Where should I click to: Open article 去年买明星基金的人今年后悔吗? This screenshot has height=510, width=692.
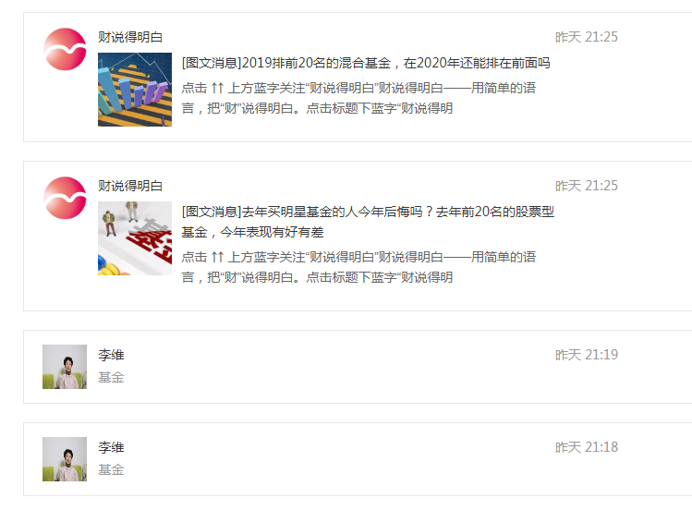pyautogui.click(x=368, y=222)
